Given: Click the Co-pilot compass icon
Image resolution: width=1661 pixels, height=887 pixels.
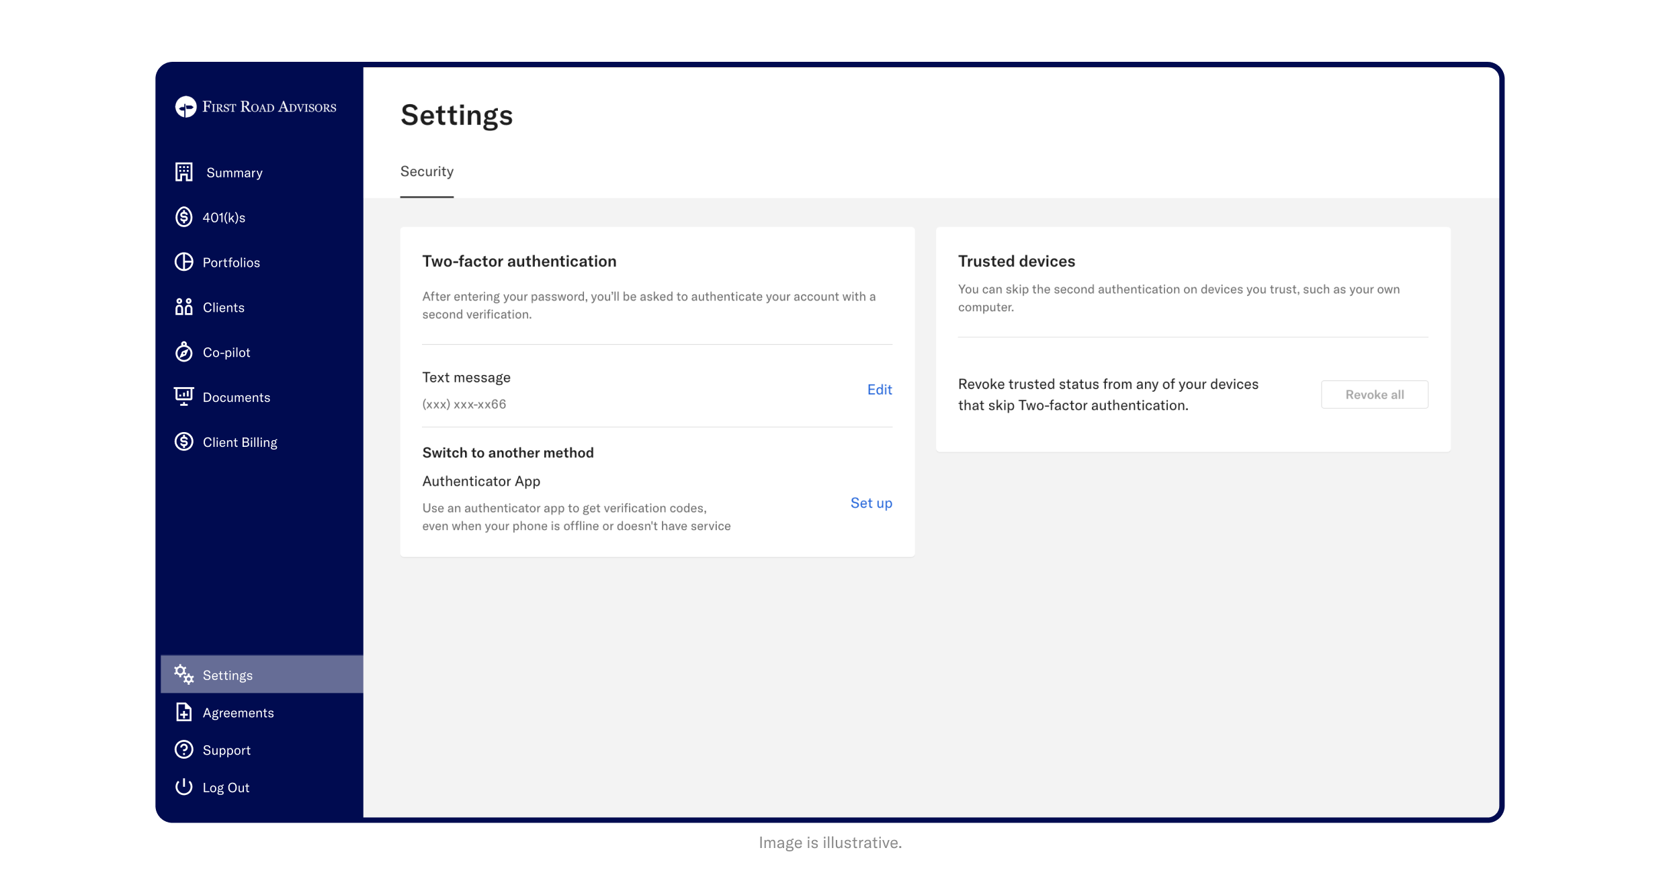Looking at the screenshot, I should (x=184, y=351).
